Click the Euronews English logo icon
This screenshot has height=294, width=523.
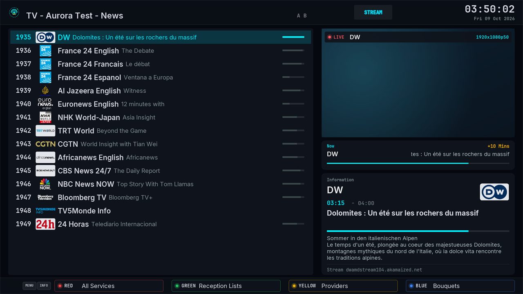click(45, 104)
